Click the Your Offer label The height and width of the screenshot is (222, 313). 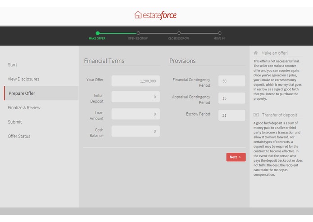point(95,80)
